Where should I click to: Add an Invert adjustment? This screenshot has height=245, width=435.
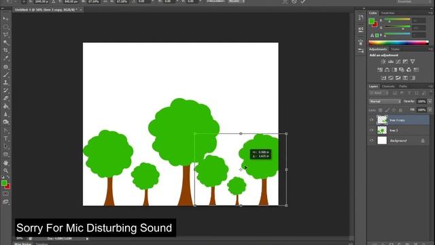point(383,78)
